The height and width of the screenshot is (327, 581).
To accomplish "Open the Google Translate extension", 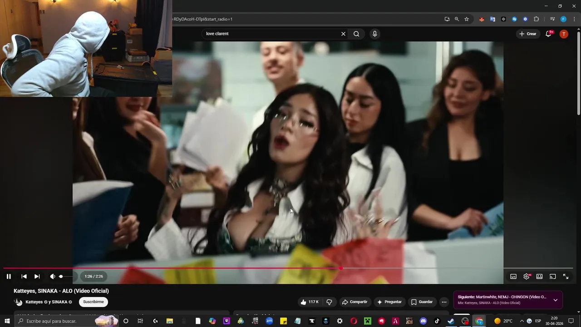I will [492, 19].
